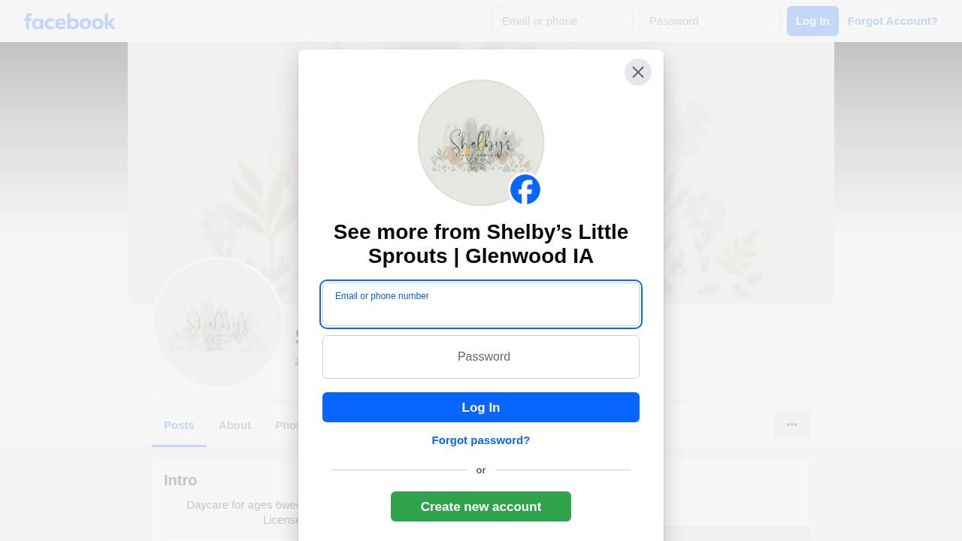Image resolution: width=962 pixels, height=541 pixels.
Task: Click the page profile photo behind dialog
Action: pyautogui.click(x=218, y=322)
